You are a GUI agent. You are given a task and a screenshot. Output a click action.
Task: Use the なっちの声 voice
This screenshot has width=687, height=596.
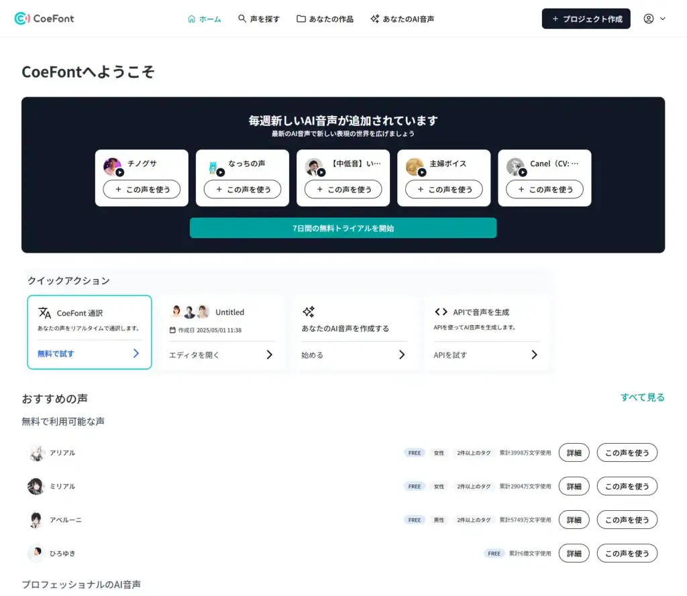click(242, 189)
